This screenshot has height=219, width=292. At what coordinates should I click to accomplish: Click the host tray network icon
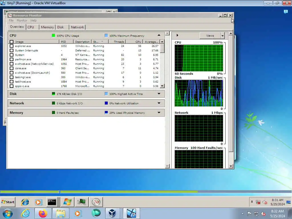(x=256, y=214)
